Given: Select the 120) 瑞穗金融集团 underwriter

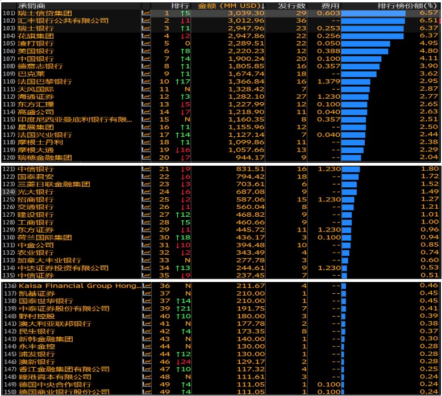Looking at the screenshot, I should coord(44,157).
